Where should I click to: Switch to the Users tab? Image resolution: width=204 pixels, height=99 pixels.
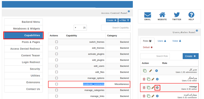[x=162, y=41]
